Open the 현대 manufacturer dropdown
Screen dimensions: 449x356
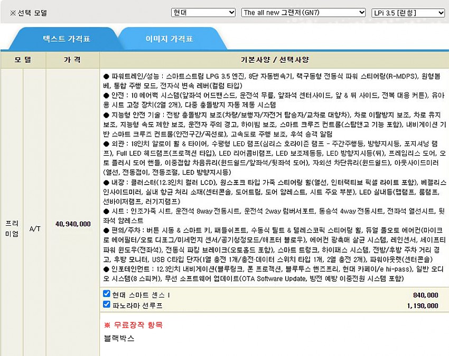click(203, 12)
